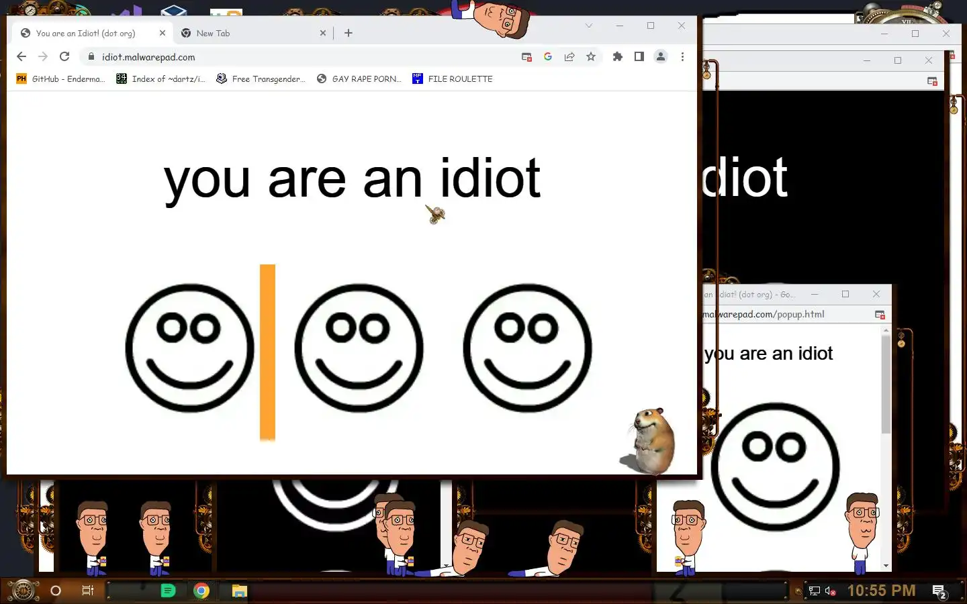The width and height of the screenshot is (967, 604).
Task: Open the steampunk Start button
Action: coord(22,590)
